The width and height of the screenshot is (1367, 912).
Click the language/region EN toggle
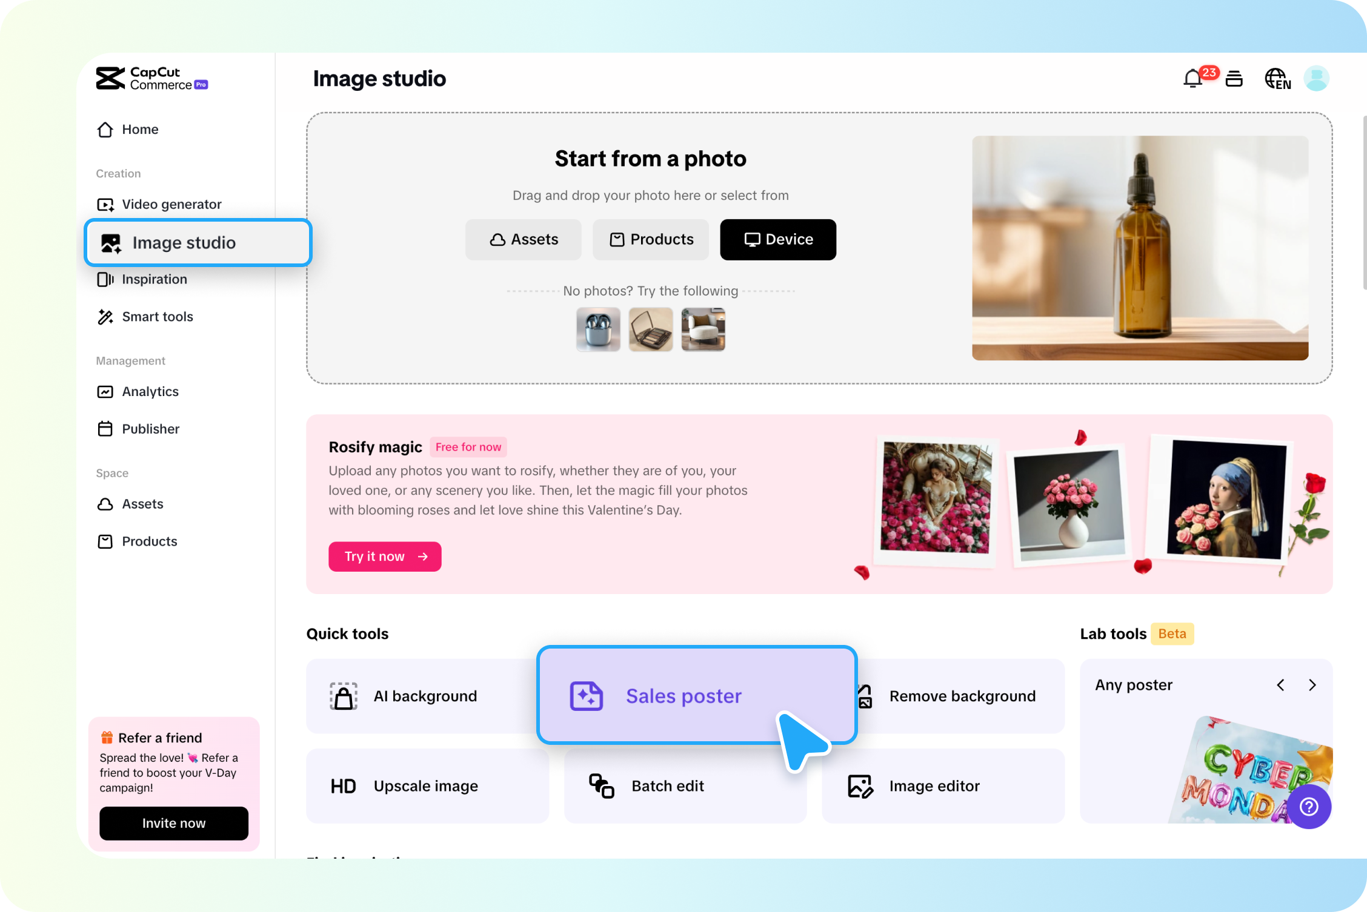1277,78
